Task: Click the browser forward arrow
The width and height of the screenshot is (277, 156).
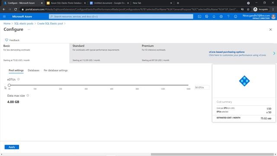Action: tap(10, 10)
